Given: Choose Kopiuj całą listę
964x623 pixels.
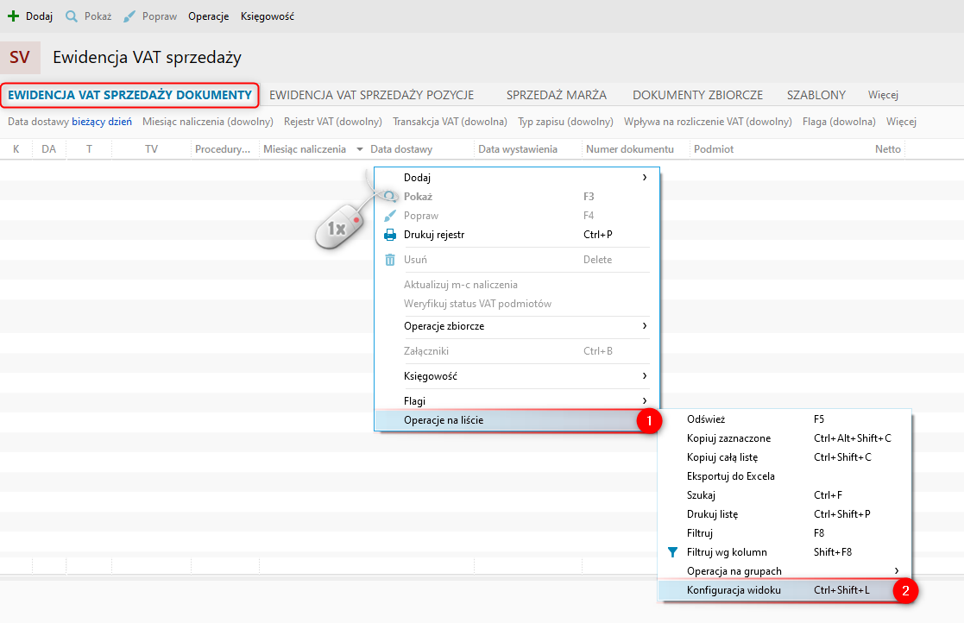Looking at the screenshot, I should coord(784,457).
